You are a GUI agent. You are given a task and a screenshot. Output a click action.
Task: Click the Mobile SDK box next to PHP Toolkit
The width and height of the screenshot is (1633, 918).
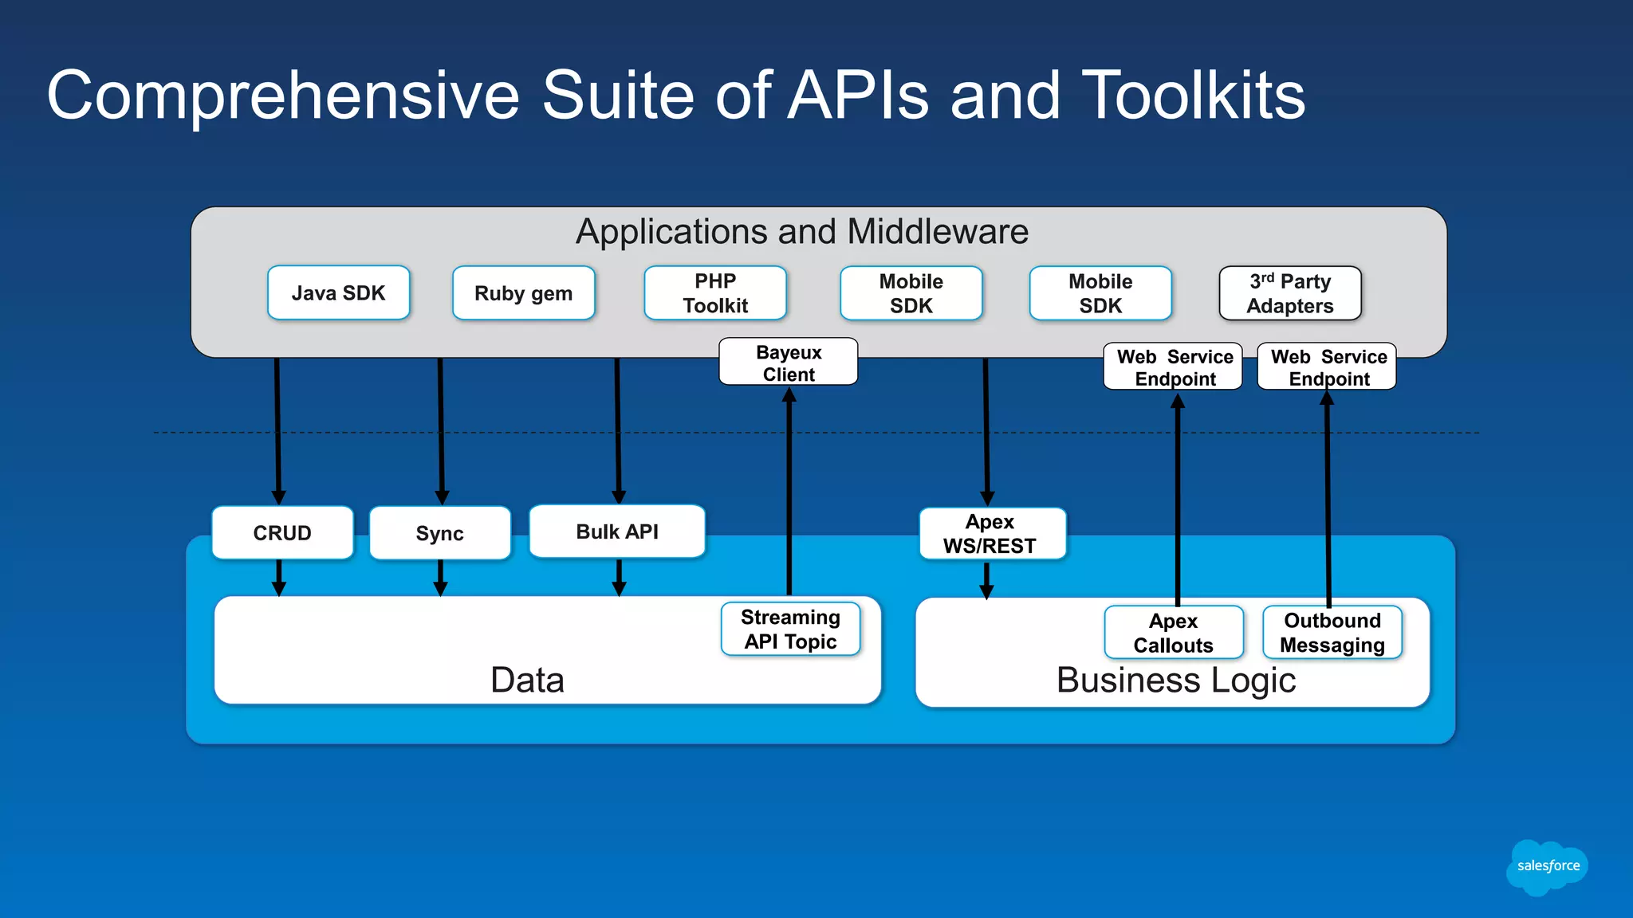[911, 293]
